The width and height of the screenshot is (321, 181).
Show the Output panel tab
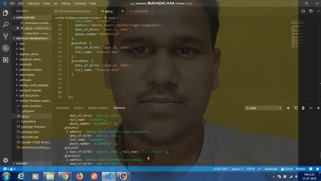(x=79, y=108)
